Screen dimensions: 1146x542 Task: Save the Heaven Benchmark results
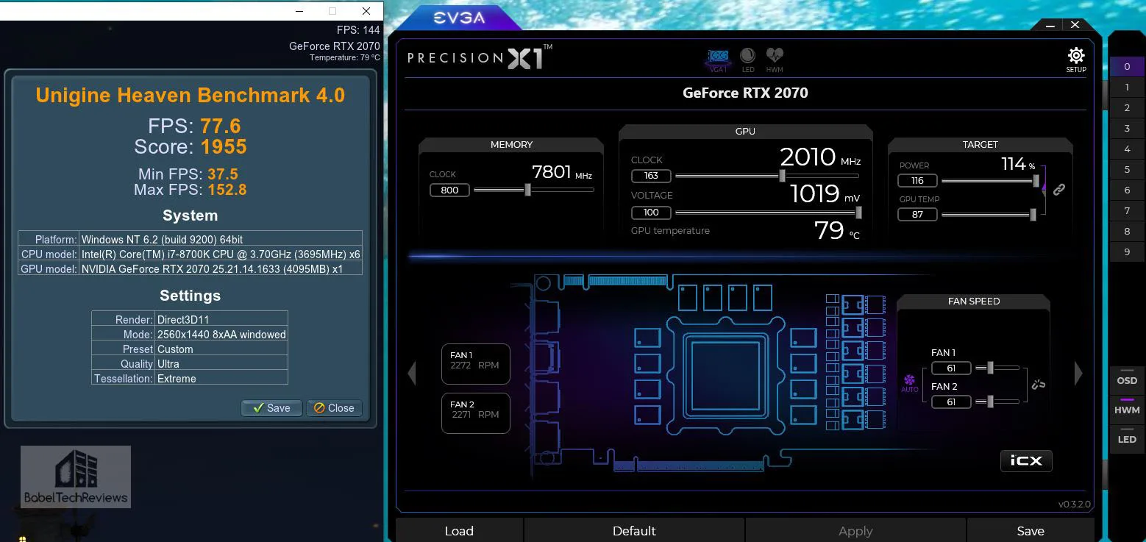pos(271,408)
